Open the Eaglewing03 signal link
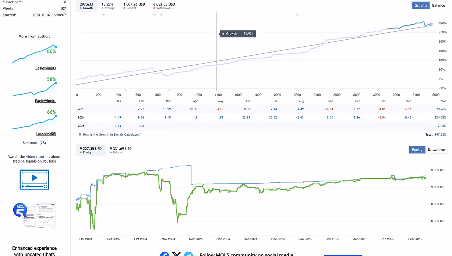 click(45, 68)
